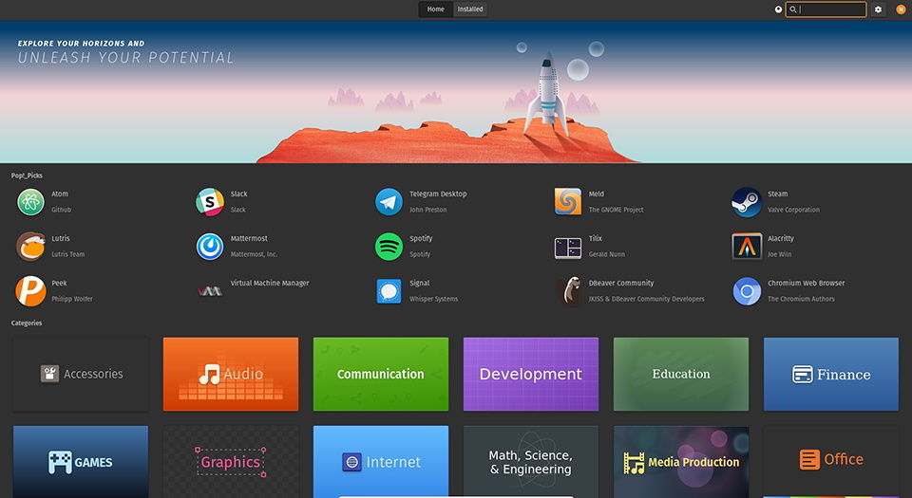912x498 pixels.
Task: Open the Accessories category
Action: (x=80, y=374)
